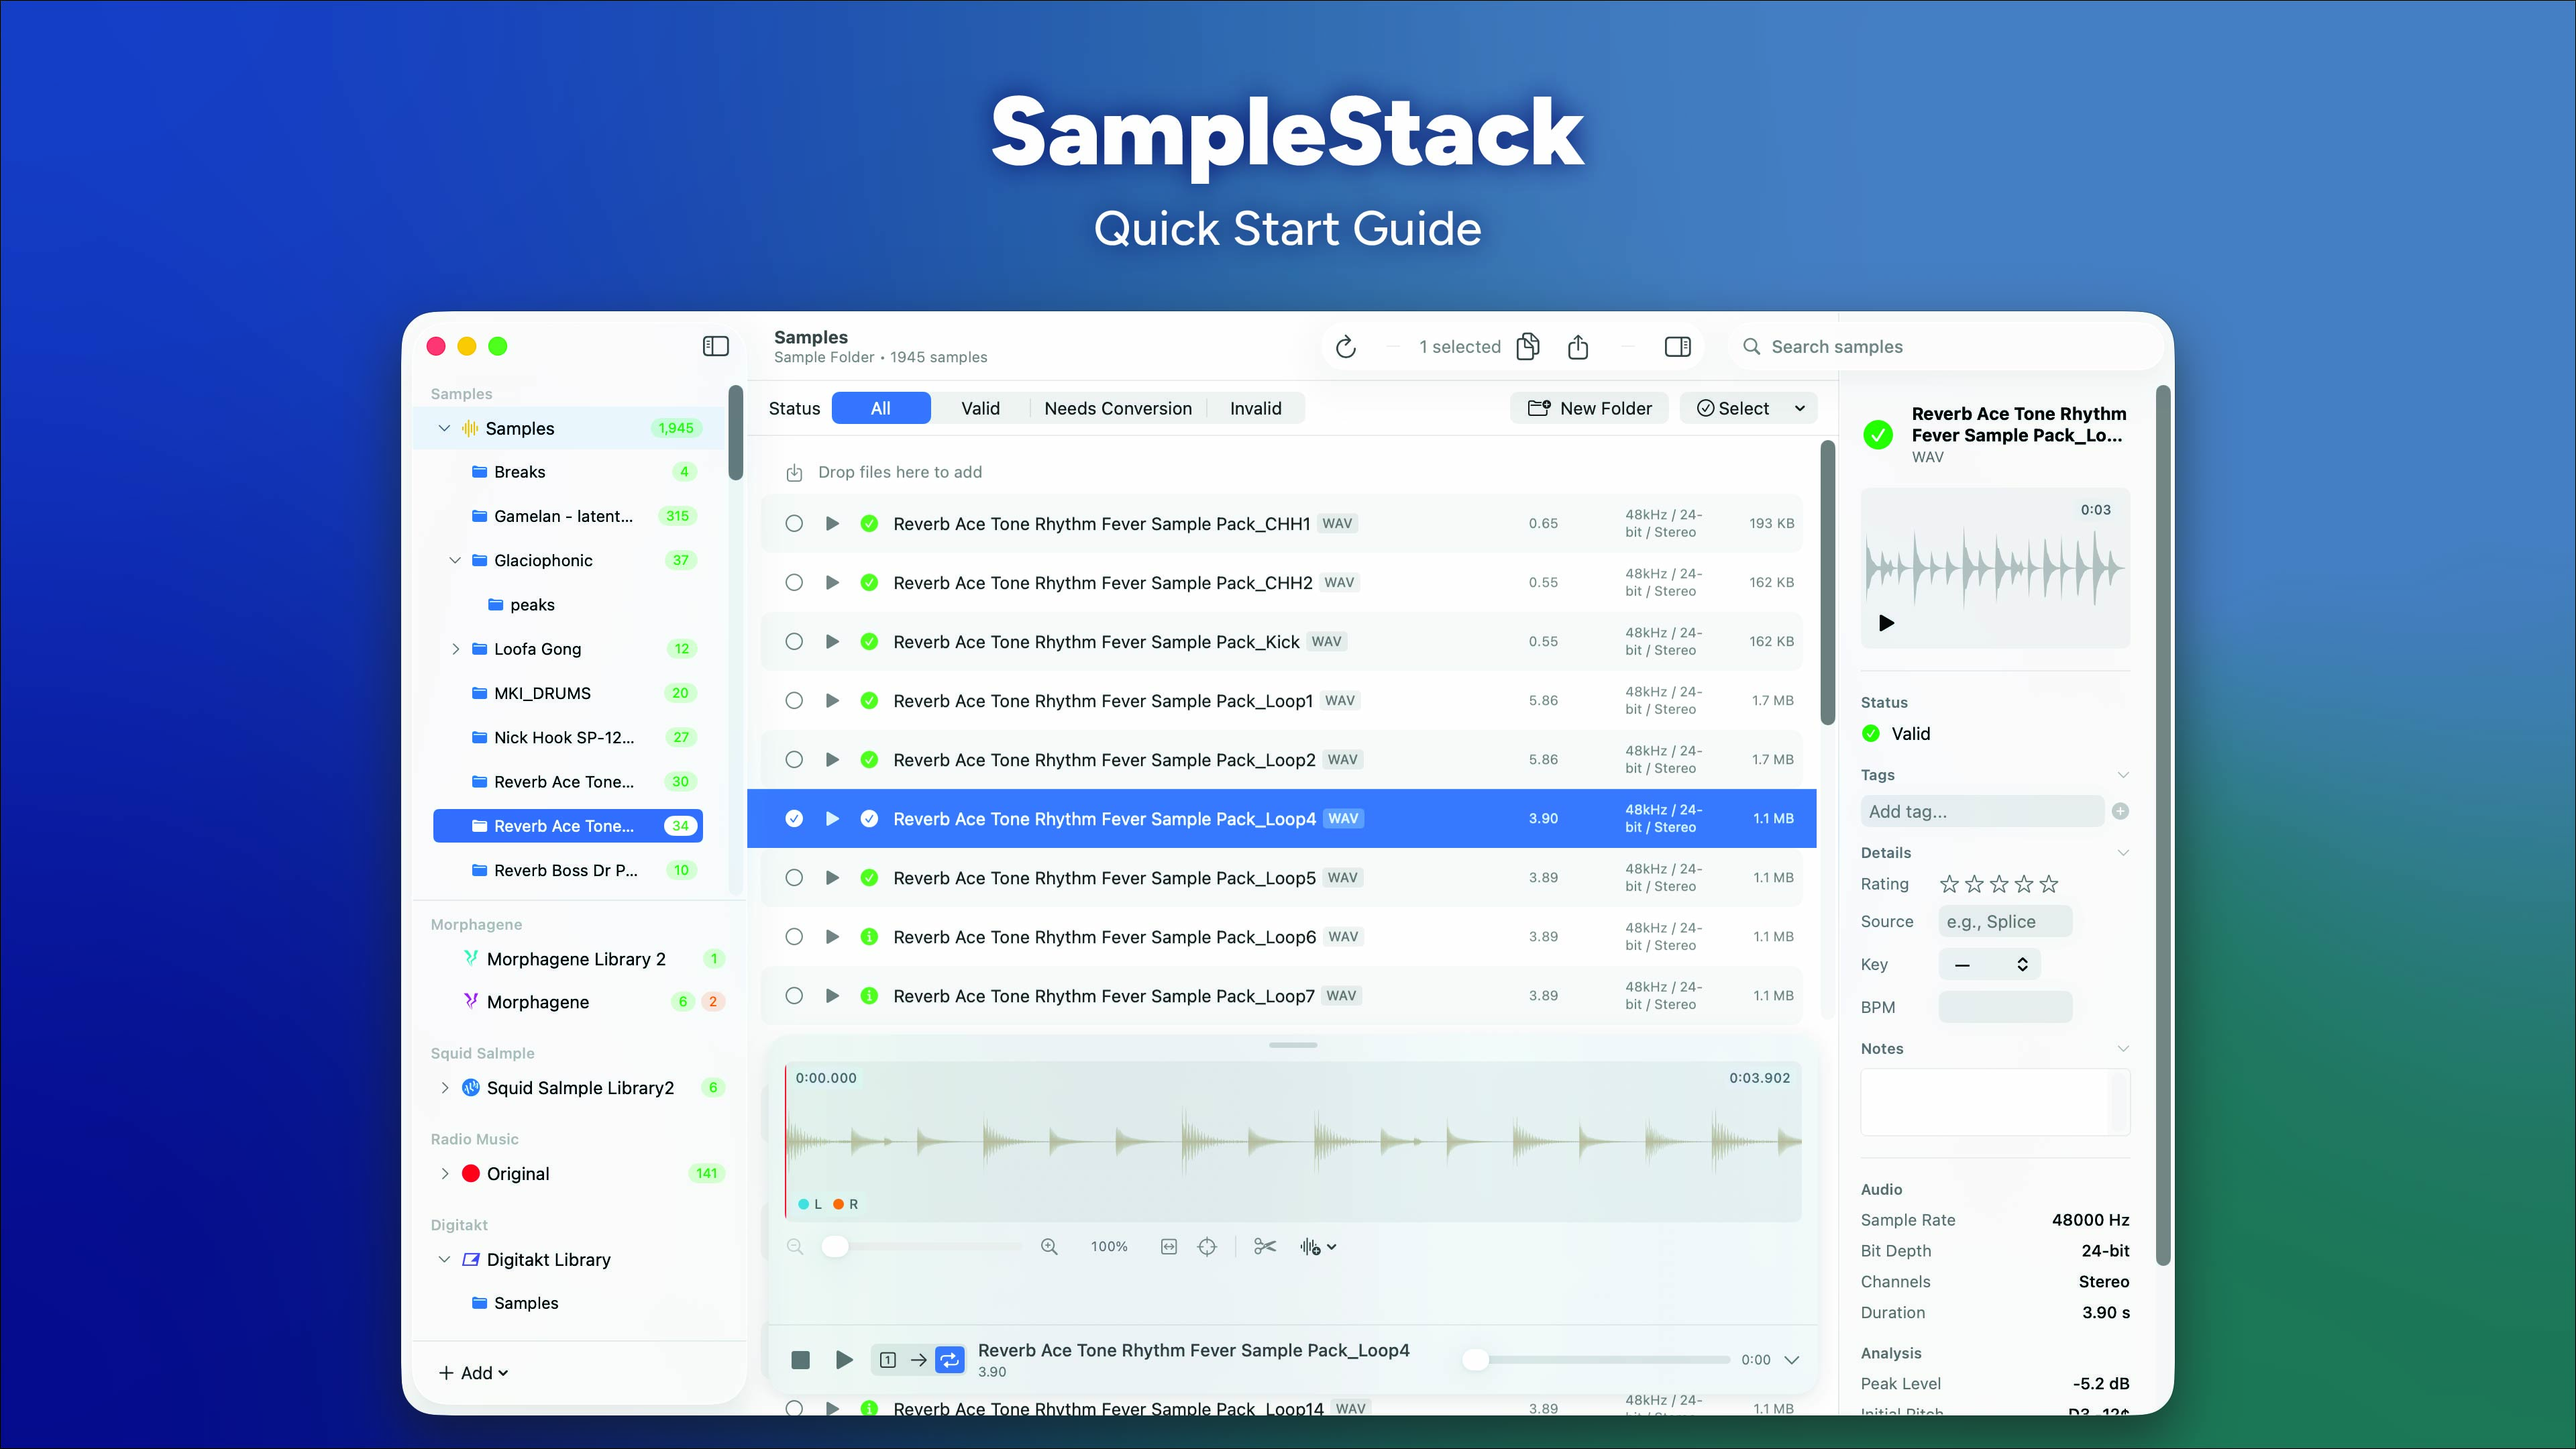
Task: Check the row for Sample Pack_Loop5
Action: (x=794, y=877)
